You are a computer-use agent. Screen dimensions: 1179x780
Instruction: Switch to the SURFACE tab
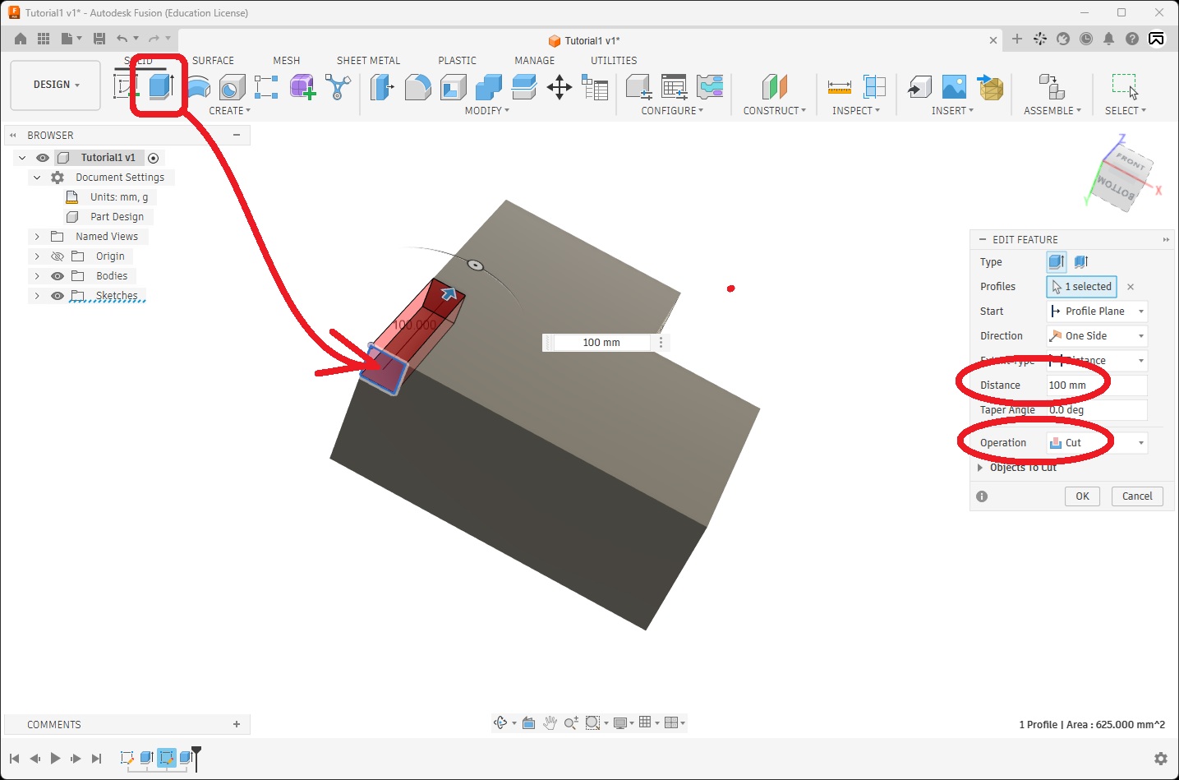[x=213, y=61]
